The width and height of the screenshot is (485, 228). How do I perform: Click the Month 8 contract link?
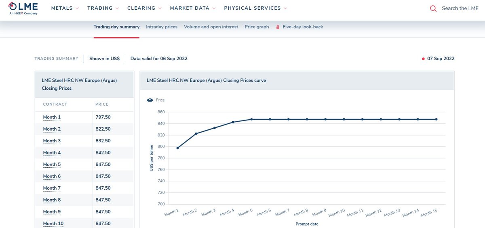(52, 200)
